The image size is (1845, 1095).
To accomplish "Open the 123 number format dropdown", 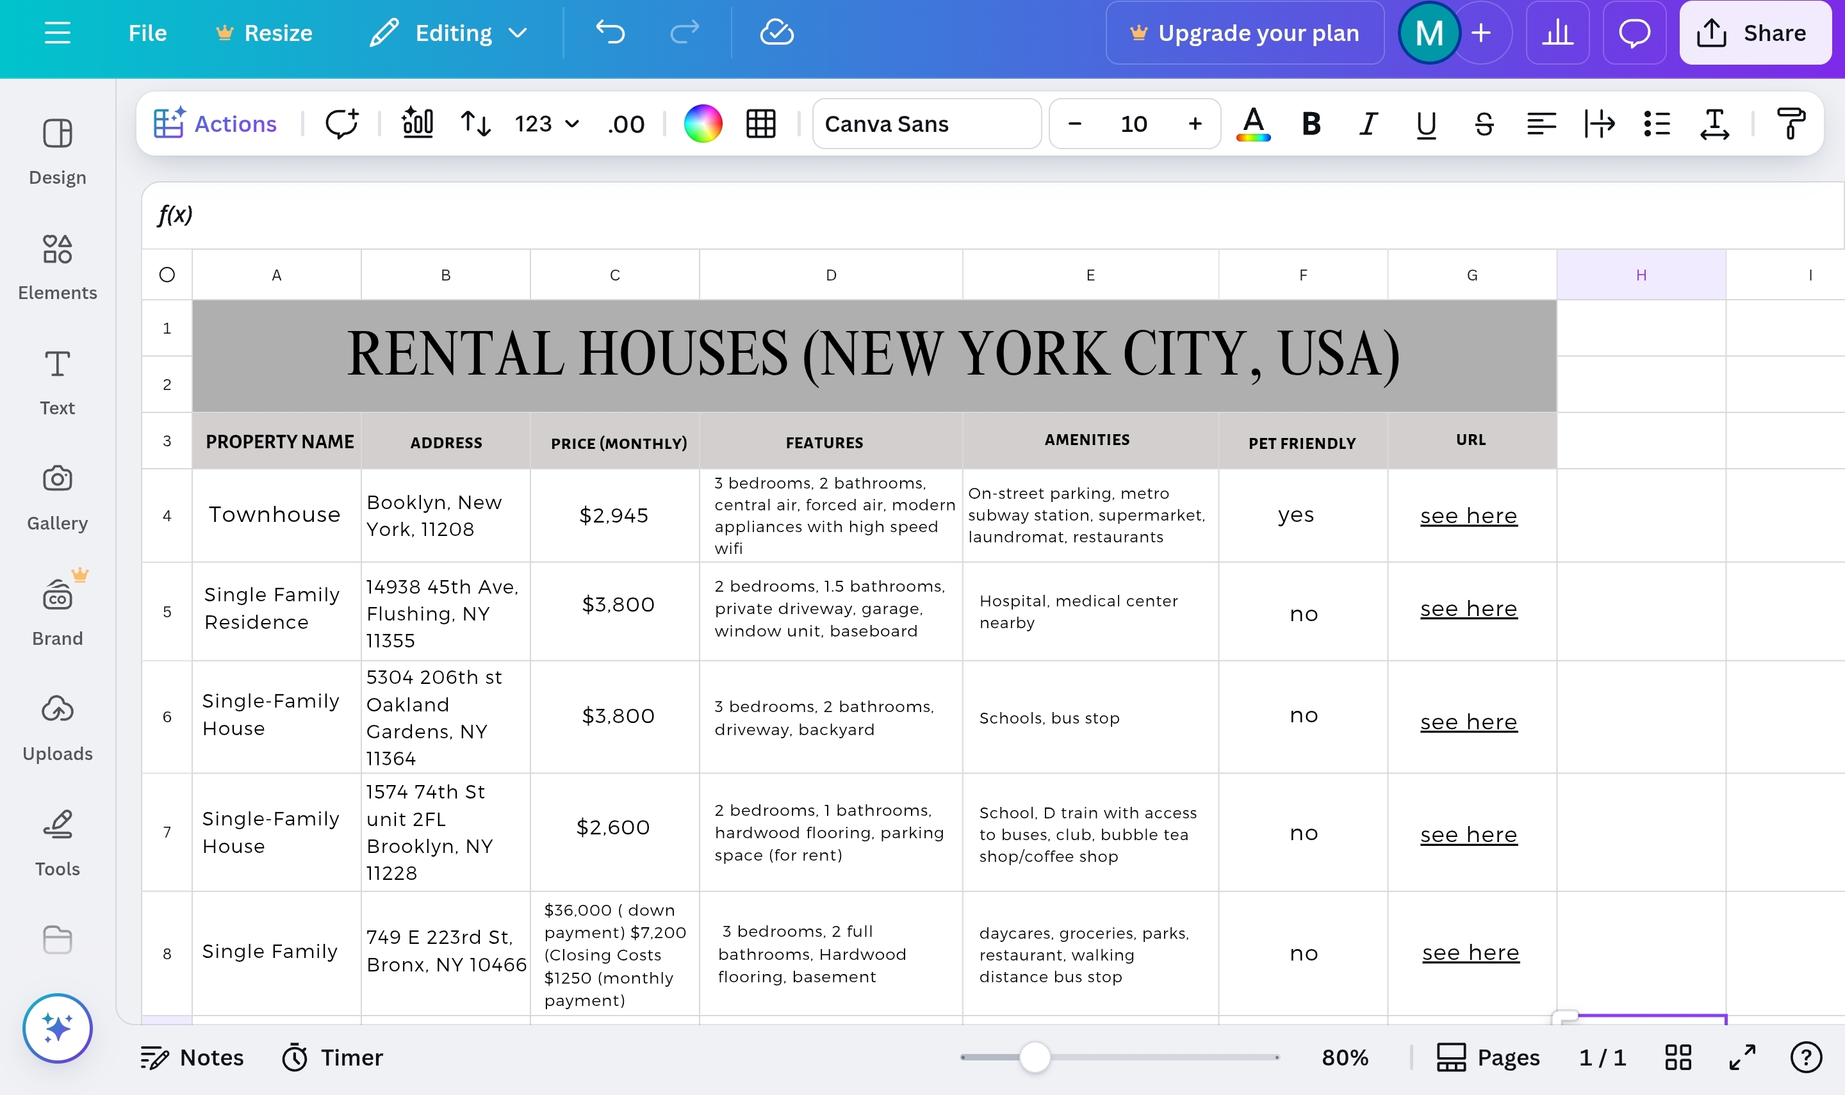I will [546, 123].
